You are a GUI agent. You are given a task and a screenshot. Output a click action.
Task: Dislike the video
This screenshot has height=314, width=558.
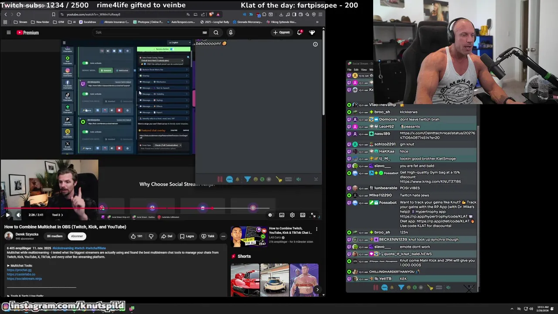tap(151, 236)
